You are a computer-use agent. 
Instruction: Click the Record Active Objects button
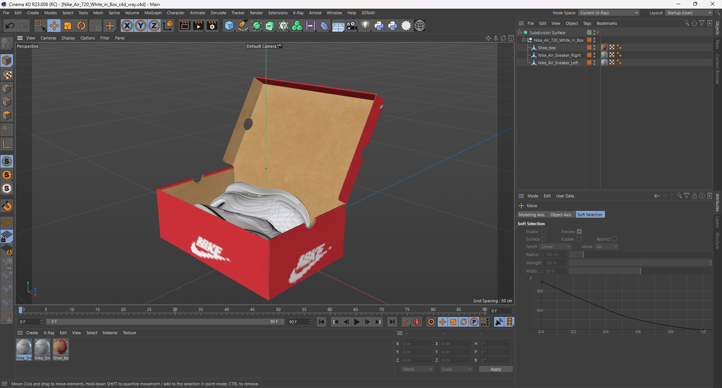pyautogui.click(x=407, y=322)
